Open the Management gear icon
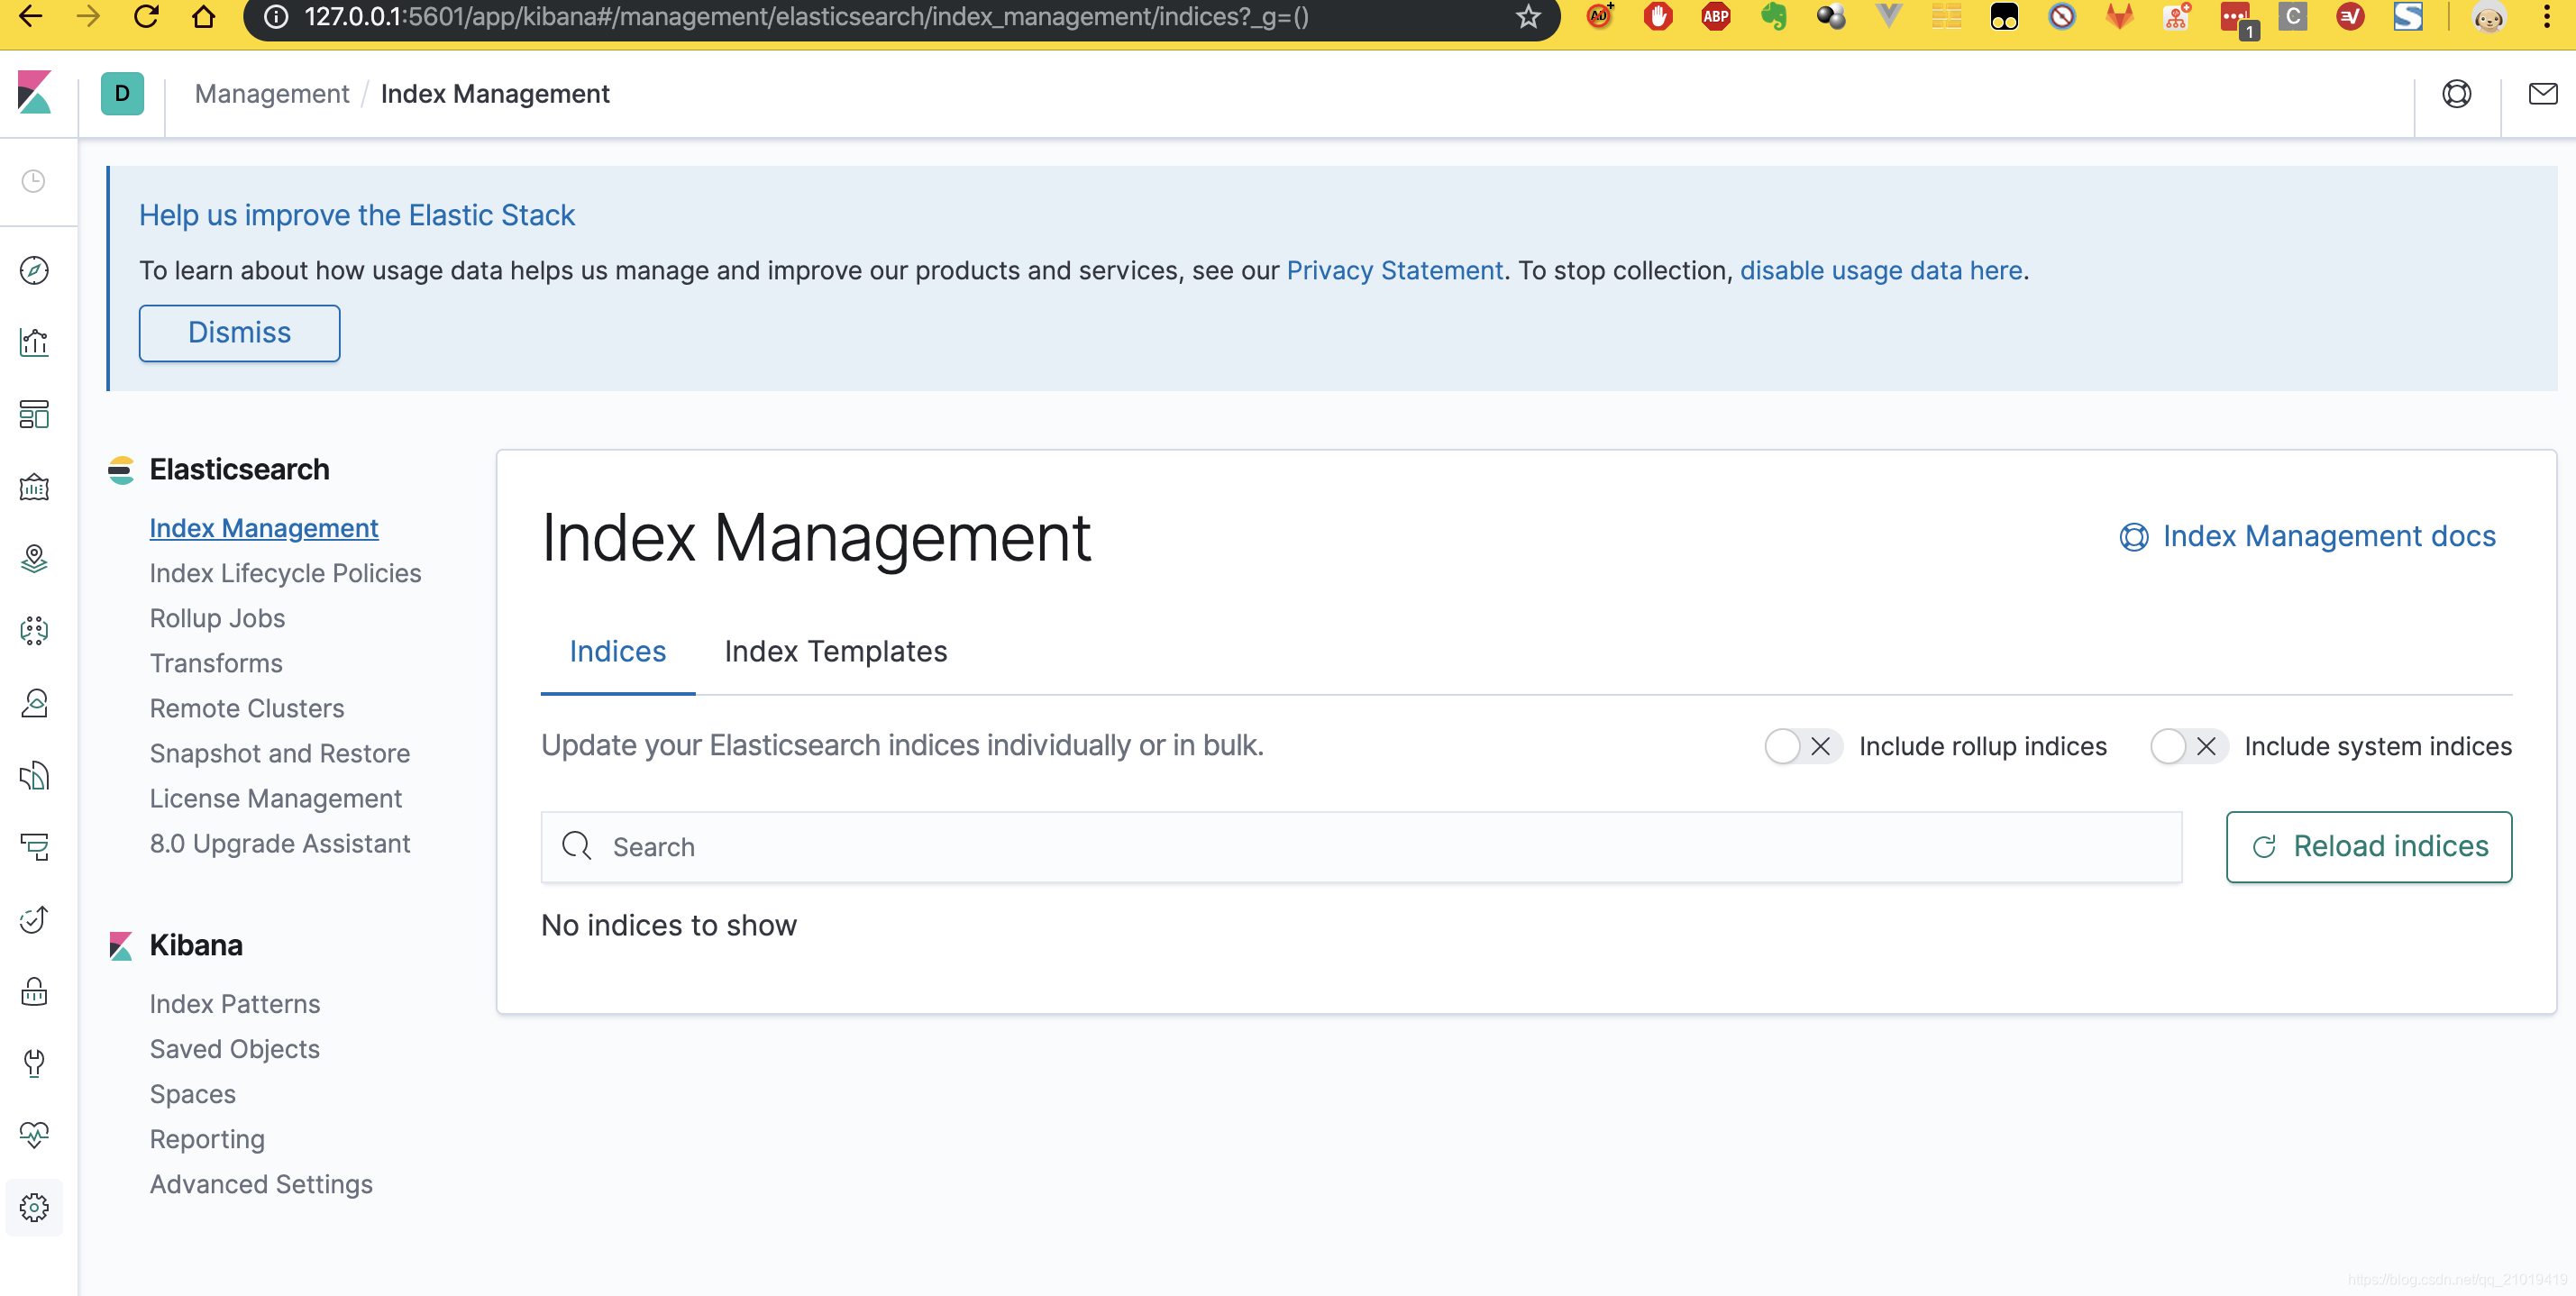The height and width of the screenshot is (1296, 2576). click(x=34, y=1207)
